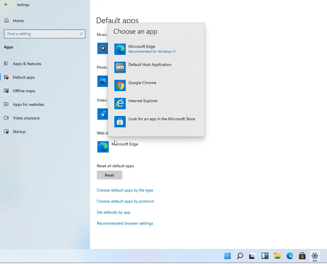Viewport: 327px width, 264px height.
Task: Click the Find a setting search box
Action: (x=44, y=34)
